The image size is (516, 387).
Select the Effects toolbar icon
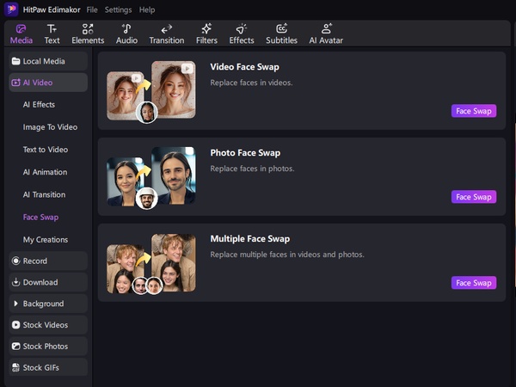click(x=242, y=34)
